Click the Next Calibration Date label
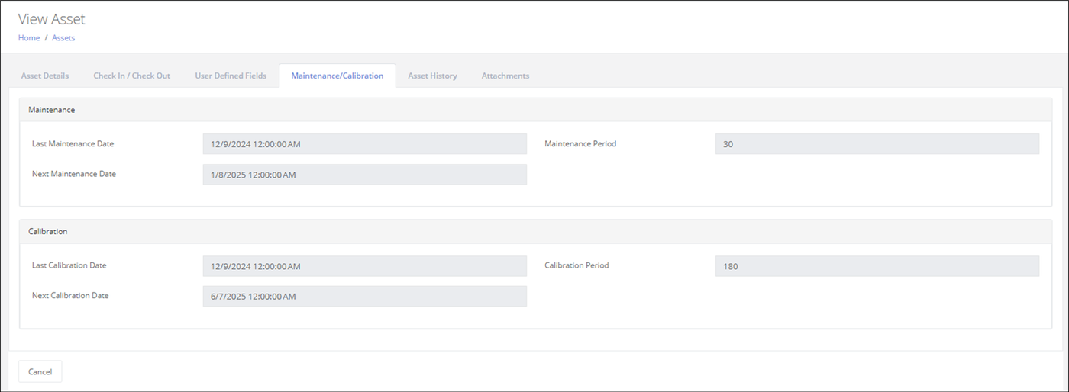 click(x=70, y=295)
